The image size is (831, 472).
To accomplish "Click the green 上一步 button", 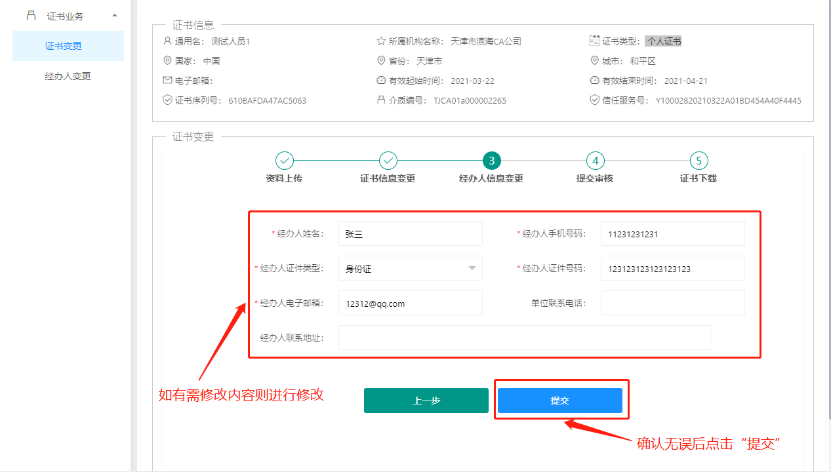I will 426,401.
